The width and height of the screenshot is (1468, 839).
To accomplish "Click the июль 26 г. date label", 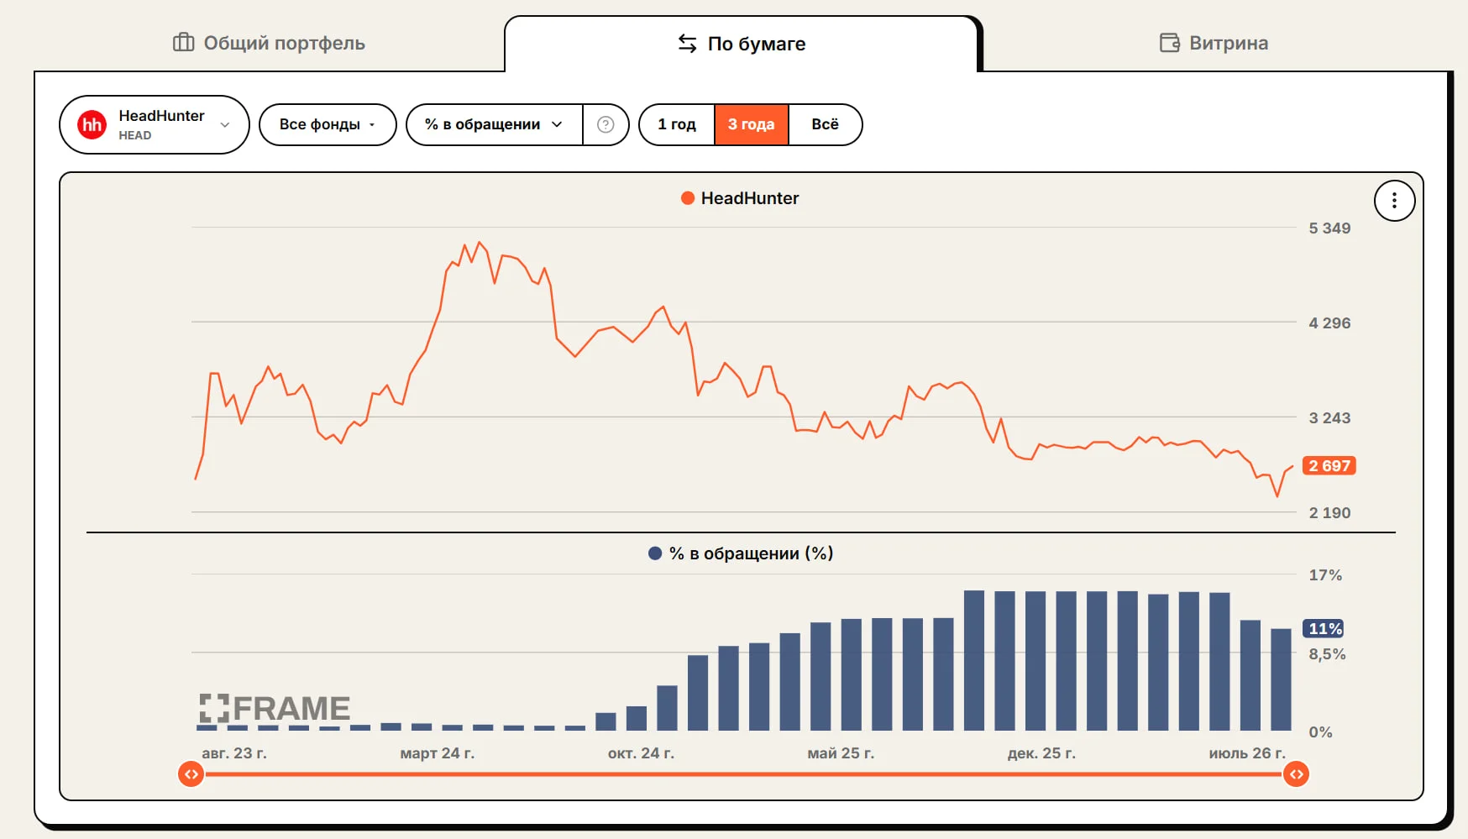I will click(1247, 753).
